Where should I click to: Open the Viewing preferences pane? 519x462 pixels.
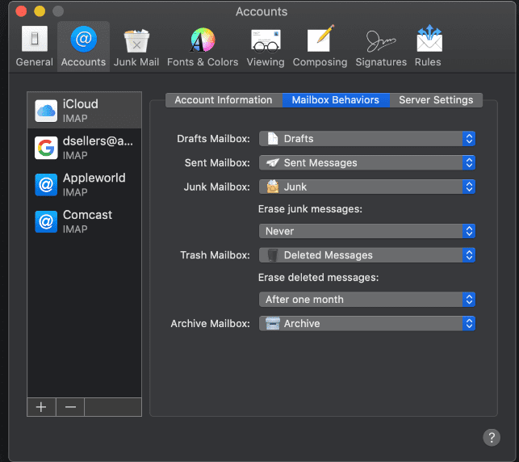(x=266, y=47)
